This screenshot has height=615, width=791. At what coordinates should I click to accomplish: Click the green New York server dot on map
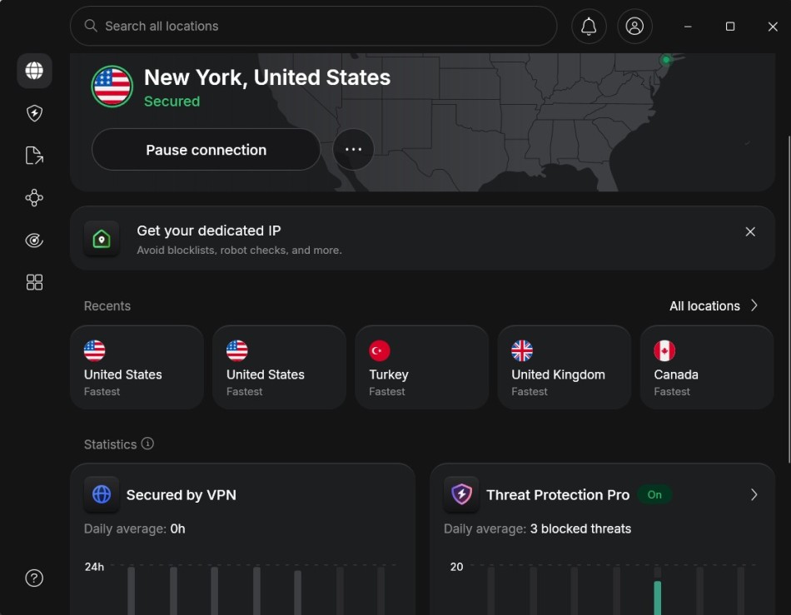(x=666, y=60)
